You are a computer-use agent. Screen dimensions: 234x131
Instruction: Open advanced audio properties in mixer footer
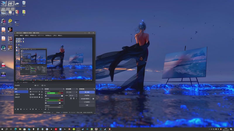coord(45,109)
